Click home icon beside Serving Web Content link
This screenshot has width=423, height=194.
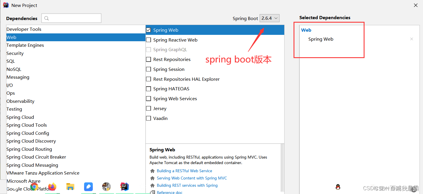pos(152,178)
